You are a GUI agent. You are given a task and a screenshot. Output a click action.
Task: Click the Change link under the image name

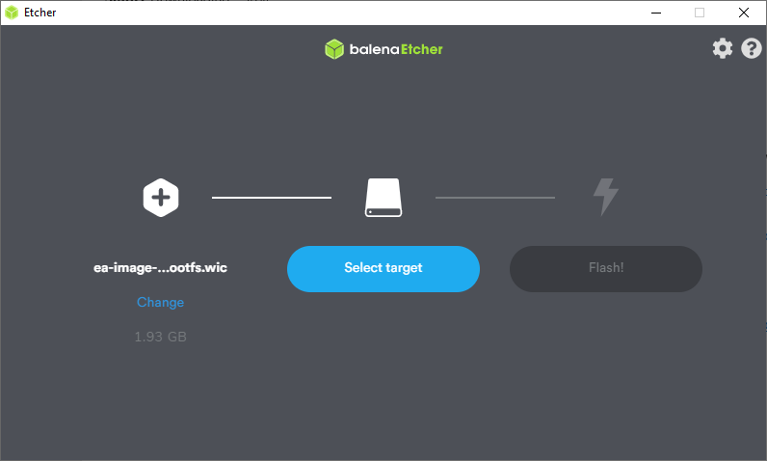pos(160,302)
